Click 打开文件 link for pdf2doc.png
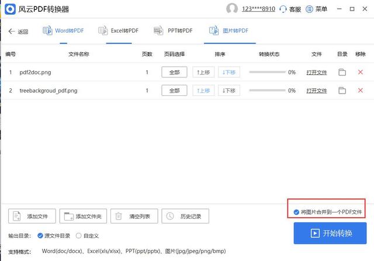The height and width of the screenshot is (261, 374). (x=317, y=73)
